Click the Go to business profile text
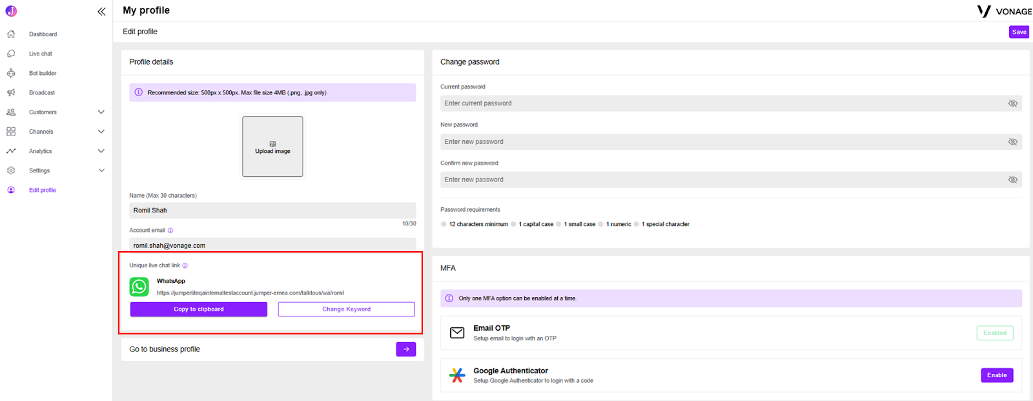The width and height of the screenshot is (1033, 401). [165, 349]
